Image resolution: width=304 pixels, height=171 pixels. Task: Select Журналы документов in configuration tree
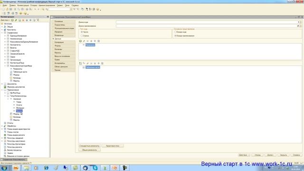[16, 87]
